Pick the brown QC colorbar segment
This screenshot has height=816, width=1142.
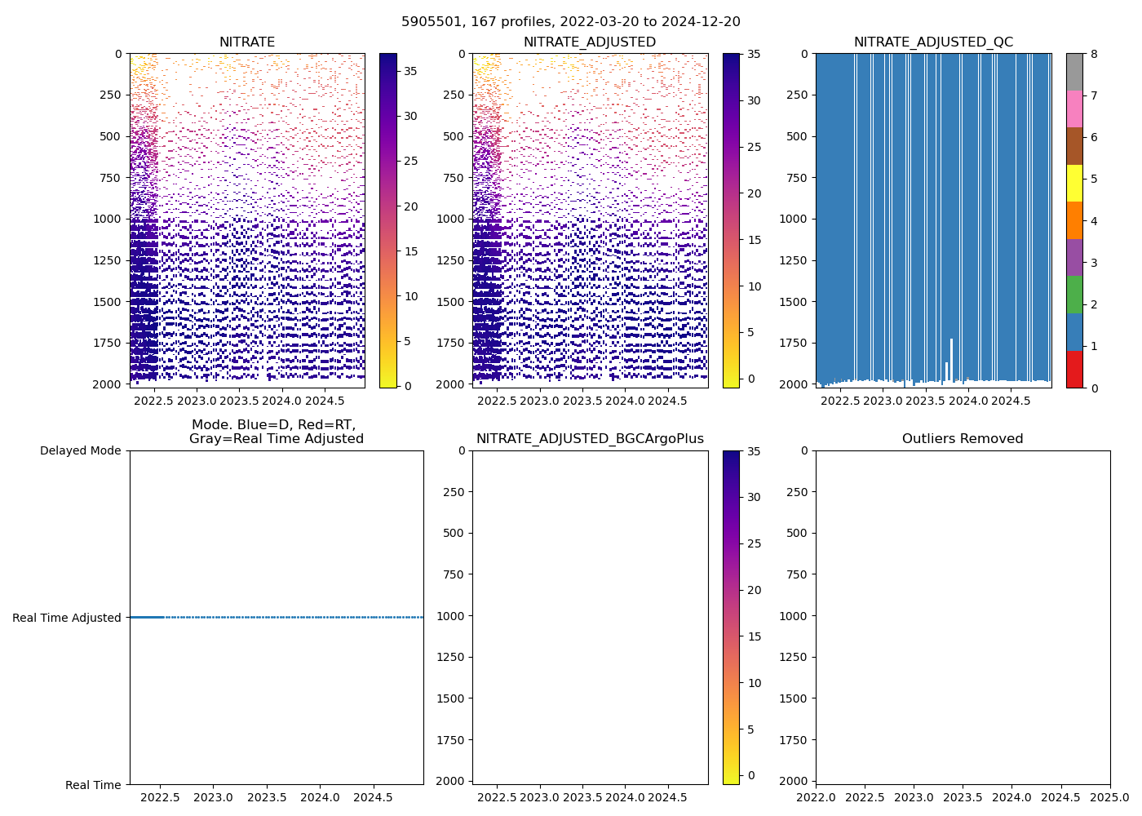point(1074,146)
